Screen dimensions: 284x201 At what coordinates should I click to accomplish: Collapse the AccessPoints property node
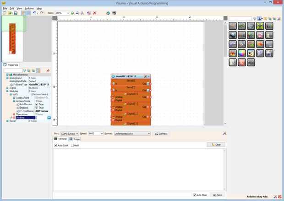tap(14, 101)
